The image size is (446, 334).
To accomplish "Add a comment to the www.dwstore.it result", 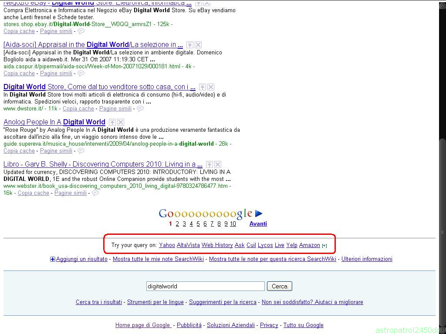I will click(x=140, y=108).
